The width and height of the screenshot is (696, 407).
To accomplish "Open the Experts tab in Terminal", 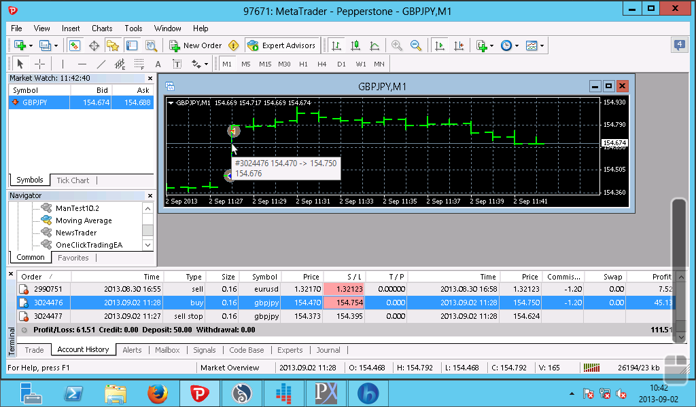I will click(290, 350).
